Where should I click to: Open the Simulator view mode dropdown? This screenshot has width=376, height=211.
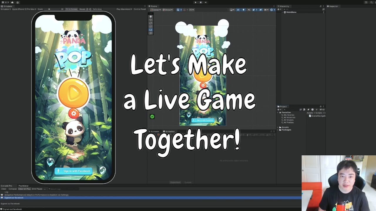coord(6,9)
